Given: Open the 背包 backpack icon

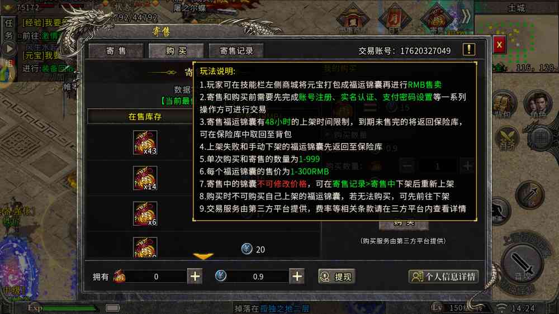Looking at the screenshot, I should 504,105.
